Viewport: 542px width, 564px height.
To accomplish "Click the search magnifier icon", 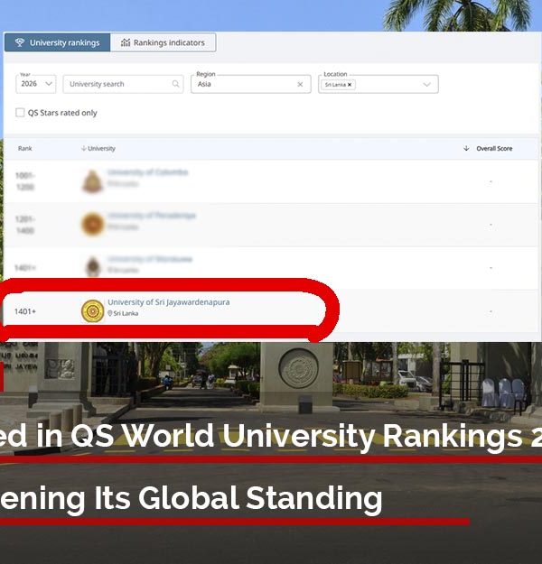I will [176, 84].
